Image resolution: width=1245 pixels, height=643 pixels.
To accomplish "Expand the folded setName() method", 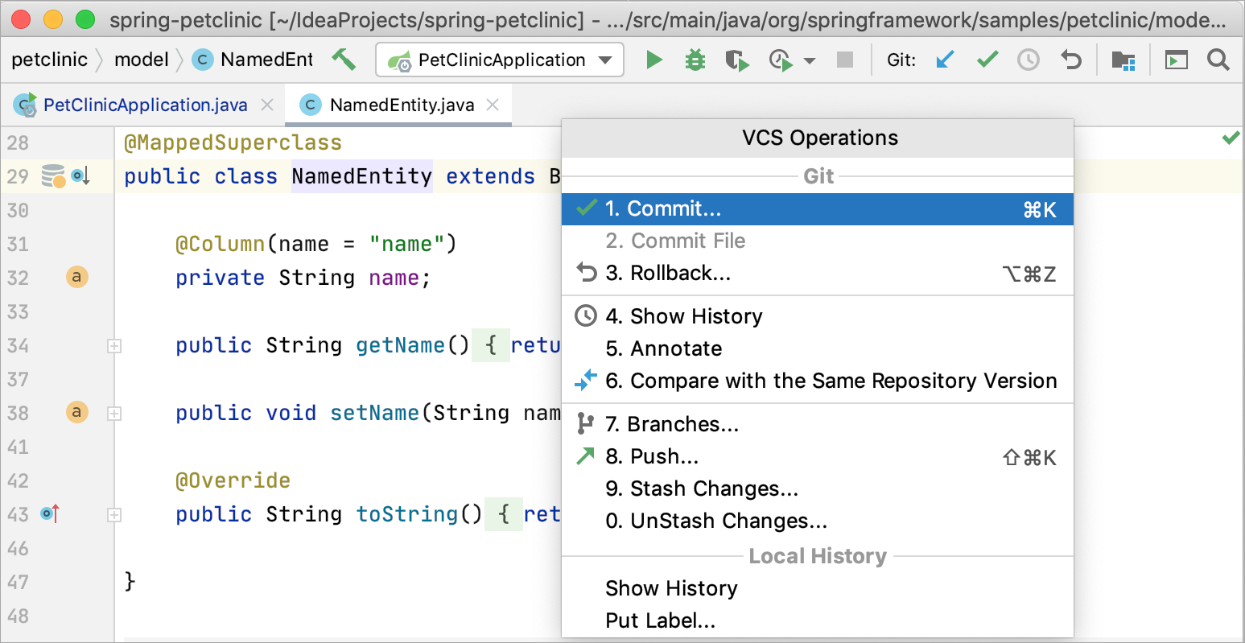I will click(114, 414).
